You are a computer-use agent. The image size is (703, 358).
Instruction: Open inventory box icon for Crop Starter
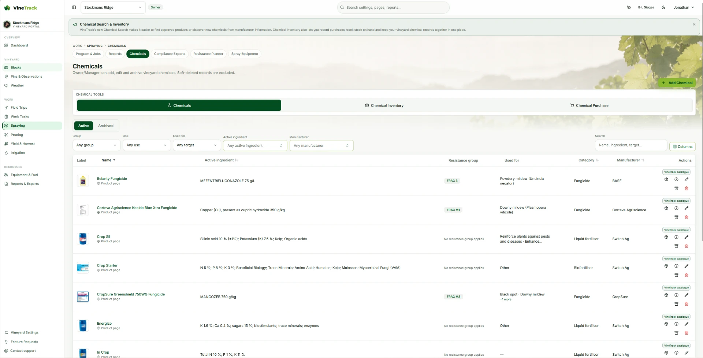(666, 266)
